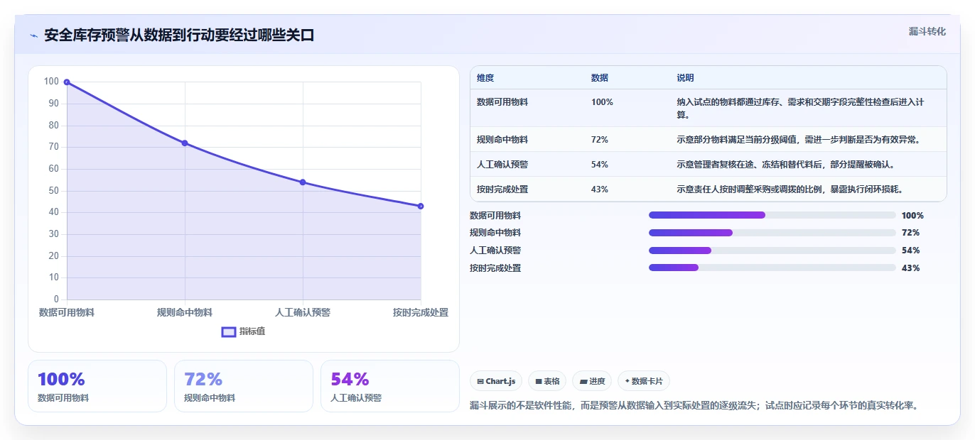Click description starting 示意部分物料满足
Image resolution: width=975 pixels, height=440 pixels.
[x=799, y=140]
